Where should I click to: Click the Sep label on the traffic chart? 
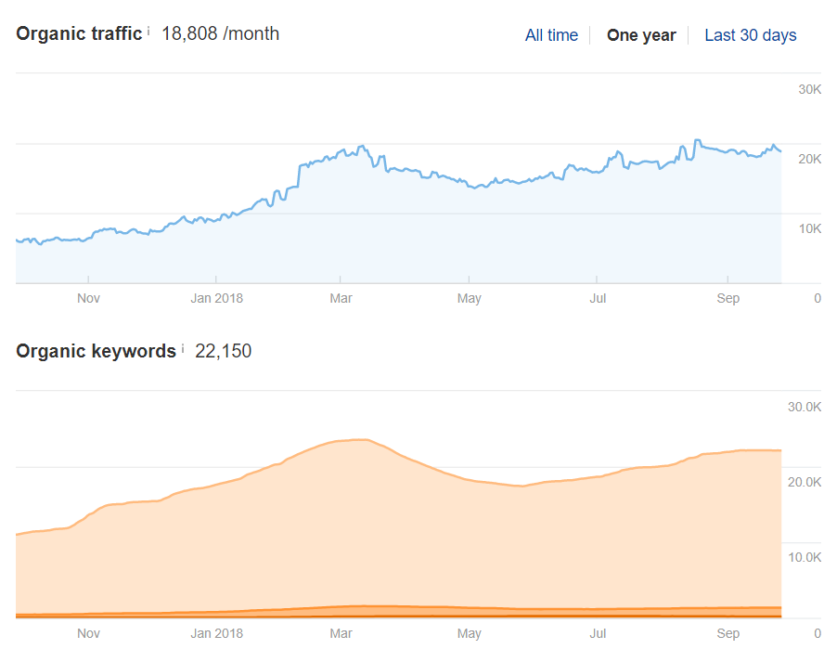point(728,298)
